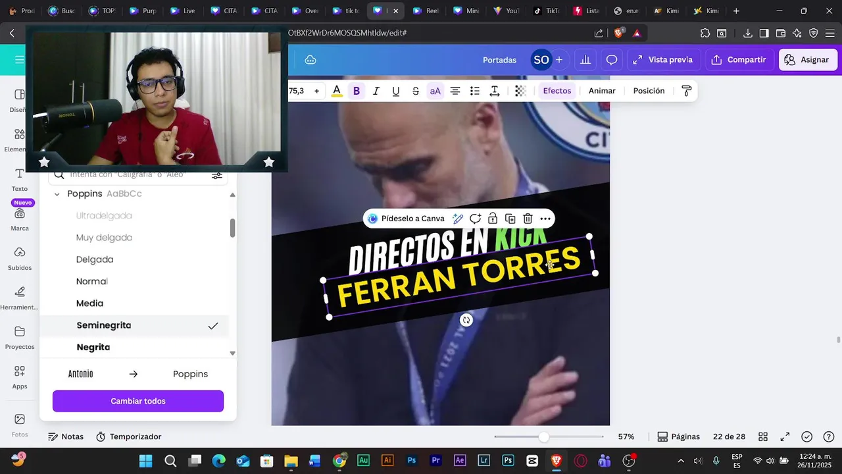Open the font search filter options
Image resolution: width=842 pixels, height=474 pixels.
(x=216, y=175)
